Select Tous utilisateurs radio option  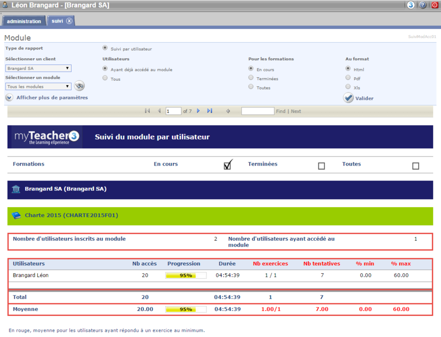coord(105,78)
